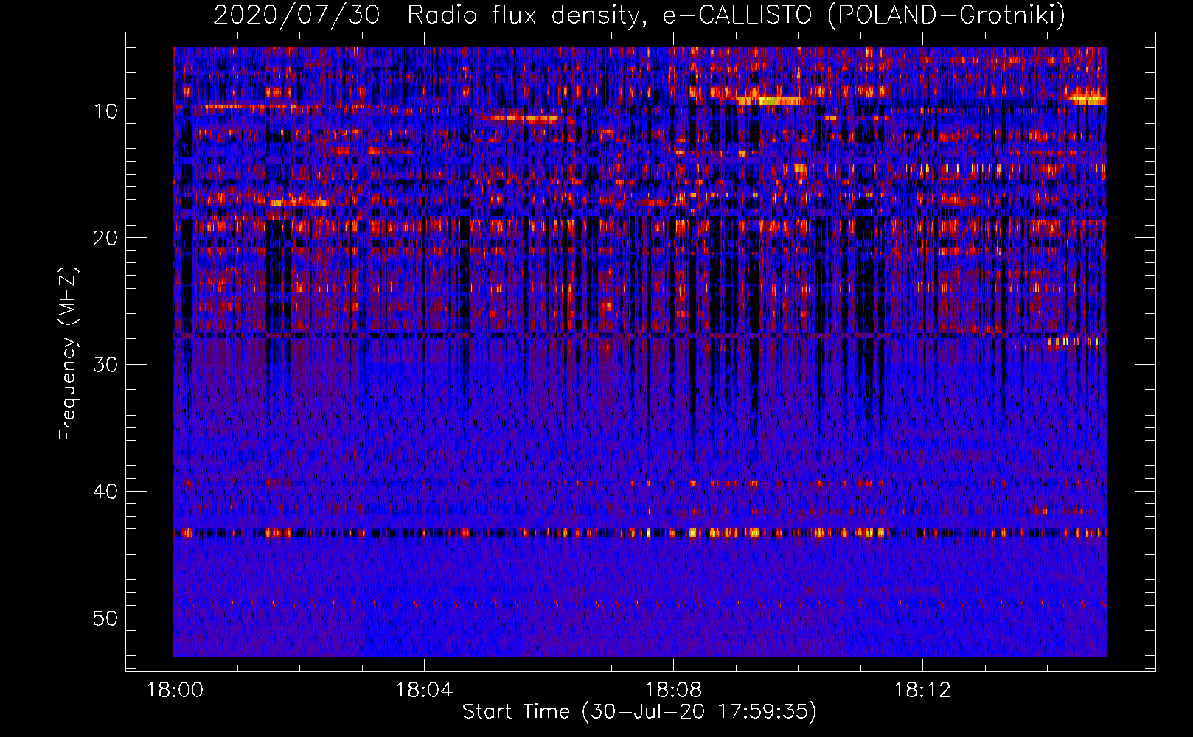Click the 18:04 time tick label
Screen dimensions: 1193x737
point(424,691)
